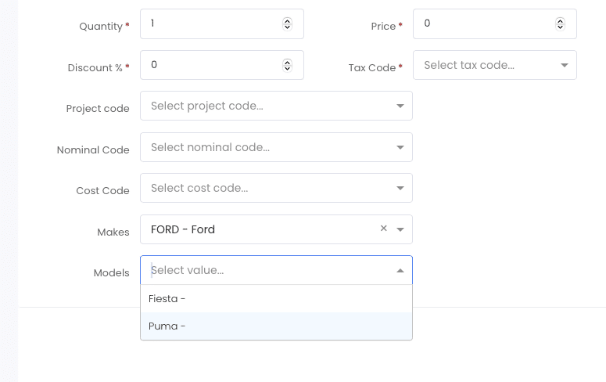Image resolution: width=606 pixels, height=382 pixels.
Task: Select Fiesta from the Models list
Action: click(x=276, y=299)
